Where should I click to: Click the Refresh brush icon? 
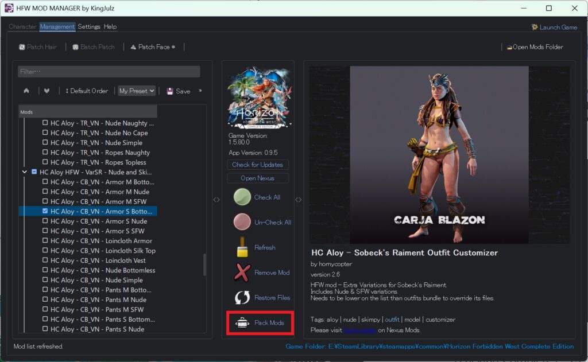242,247
